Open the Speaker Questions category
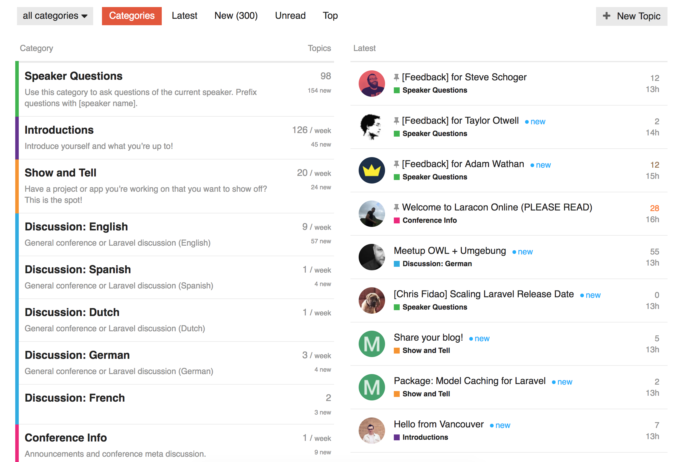 coord(74,76)
